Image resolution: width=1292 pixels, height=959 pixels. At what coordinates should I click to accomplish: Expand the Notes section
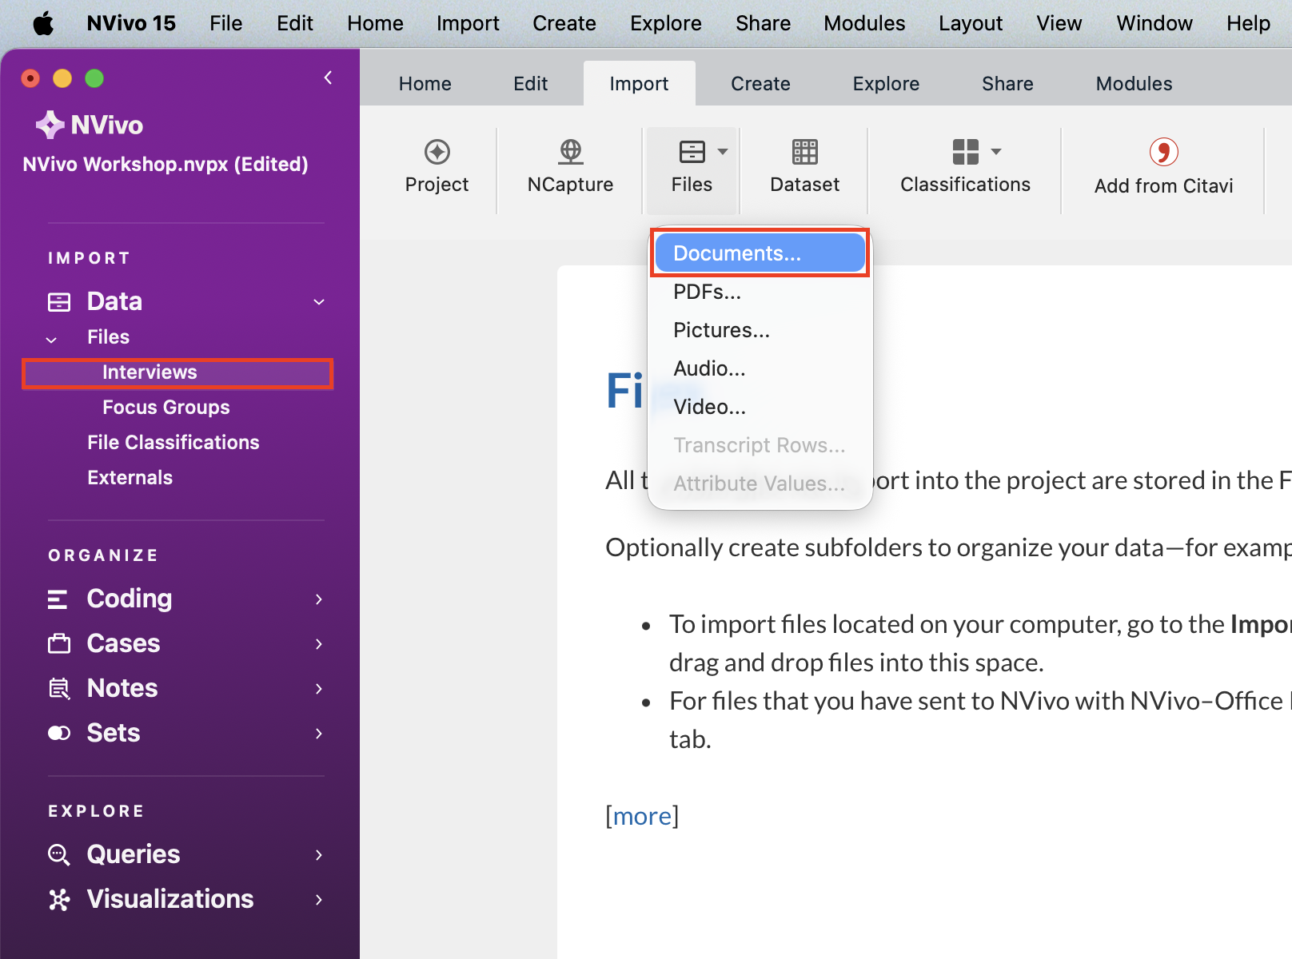(319, 689)
